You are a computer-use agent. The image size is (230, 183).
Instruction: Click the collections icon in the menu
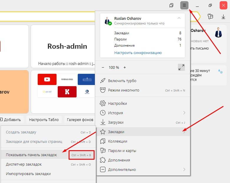pyautogui.click(x=103, y=141)
